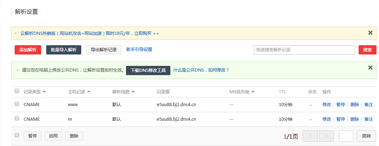Click 批量导入解析 button
The image size is (379, 146).
64,50
